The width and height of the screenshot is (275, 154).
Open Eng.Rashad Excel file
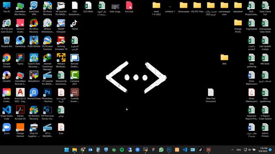[251, 25]
